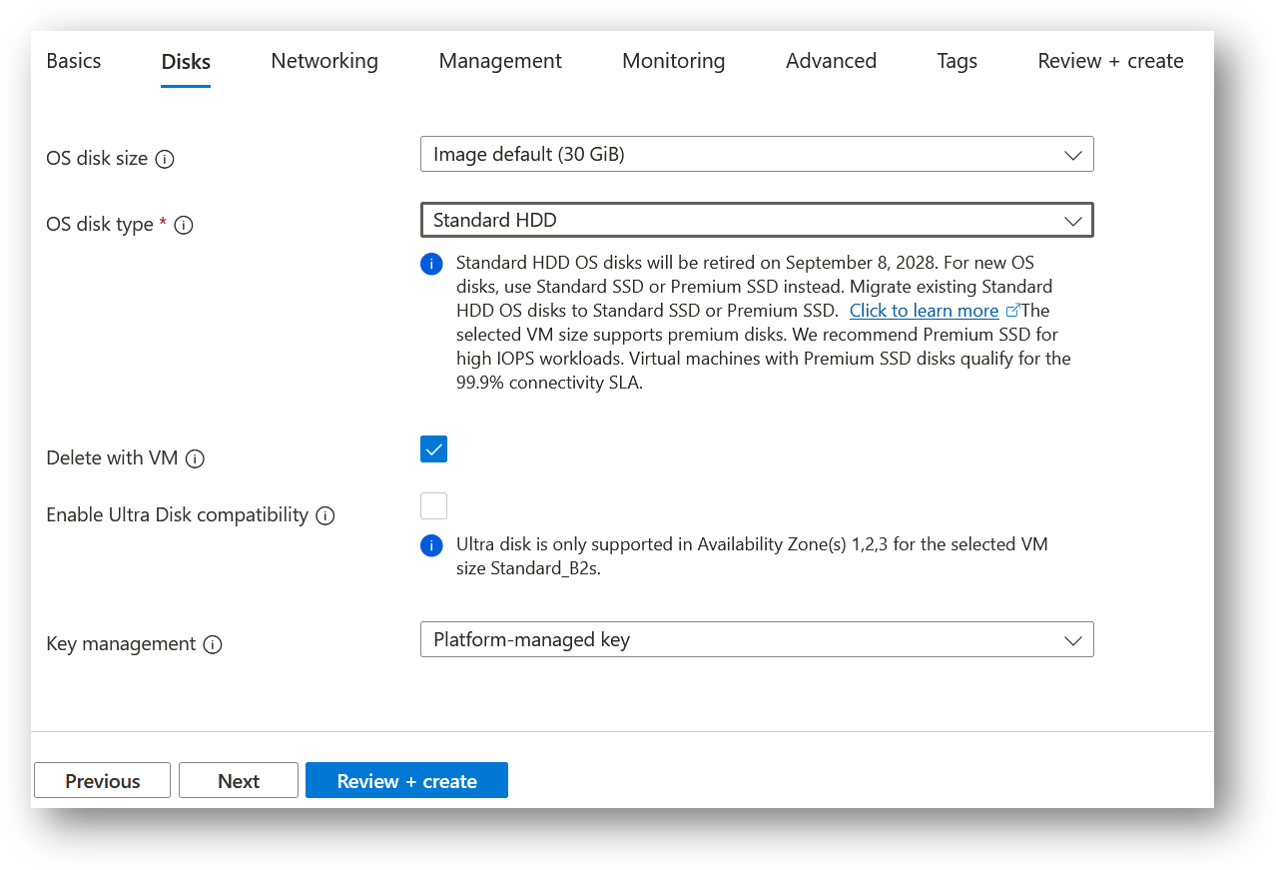
Task: Uncheck the Delete with VM checkbox
Action: pyautogui.click(x=433, y=449)
